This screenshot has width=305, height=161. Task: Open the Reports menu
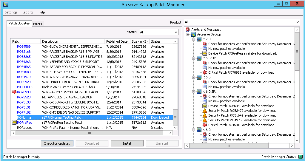(27, 12)
